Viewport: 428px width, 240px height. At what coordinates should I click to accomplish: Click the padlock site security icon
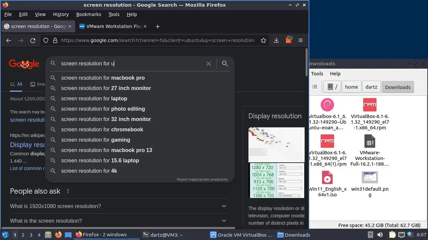click(55, 40)
